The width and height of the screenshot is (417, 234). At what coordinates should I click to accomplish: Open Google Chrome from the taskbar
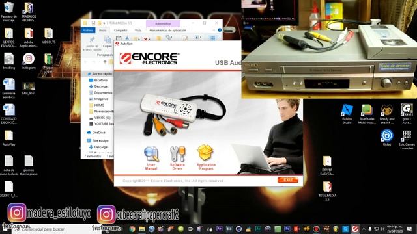click(132, 229)
